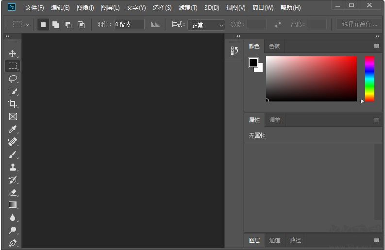This screenshot has height=250, width=385.
Task: Switch to the 路径 tab
Action: click(x=296, y=240)
